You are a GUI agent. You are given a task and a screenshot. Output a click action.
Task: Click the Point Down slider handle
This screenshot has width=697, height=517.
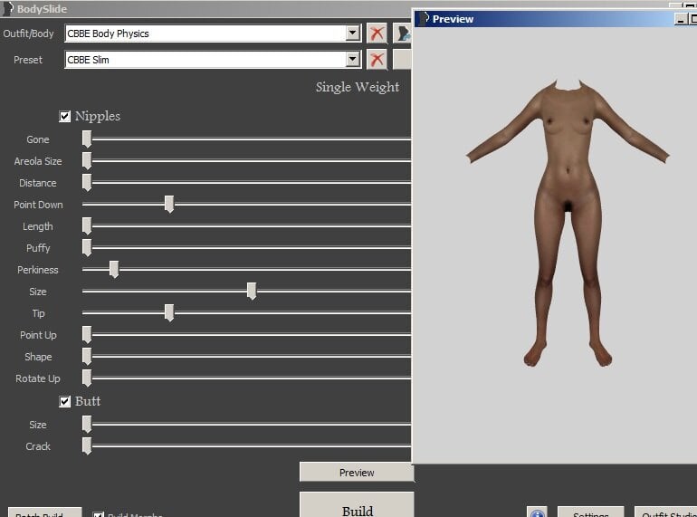(x=169, y=205)
